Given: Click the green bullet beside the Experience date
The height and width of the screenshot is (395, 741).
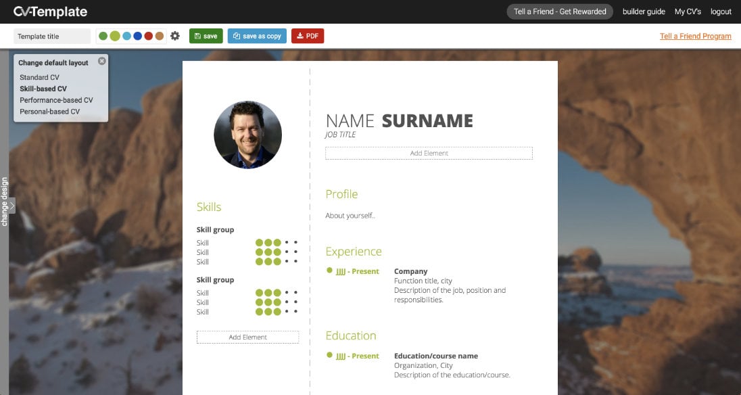Looking at the screenshot, I should coord(329,271).
